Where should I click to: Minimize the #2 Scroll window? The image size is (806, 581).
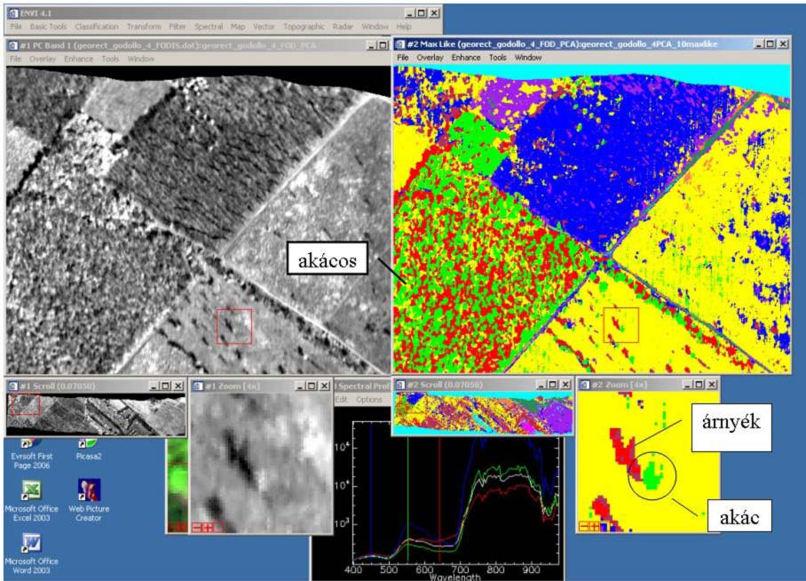coord(541,385)
